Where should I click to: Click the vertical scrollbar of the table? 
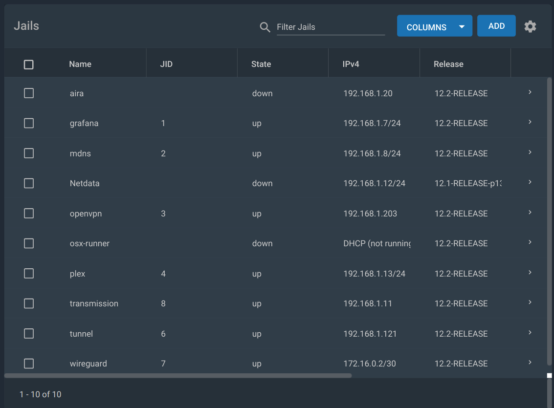(x=549, y=221)
